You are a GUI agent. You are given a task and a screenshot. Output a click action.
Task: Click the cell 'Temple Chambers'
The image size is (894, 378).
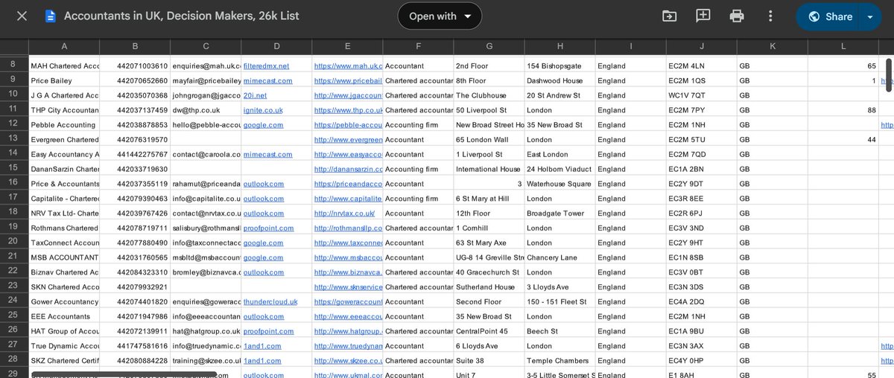[x=559, y=361]
